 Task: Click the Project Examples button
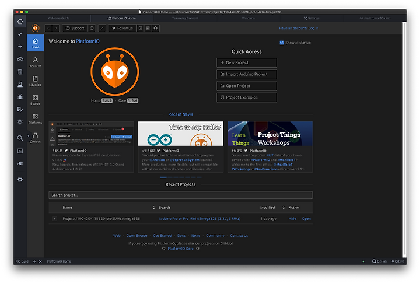coord(247,97)
